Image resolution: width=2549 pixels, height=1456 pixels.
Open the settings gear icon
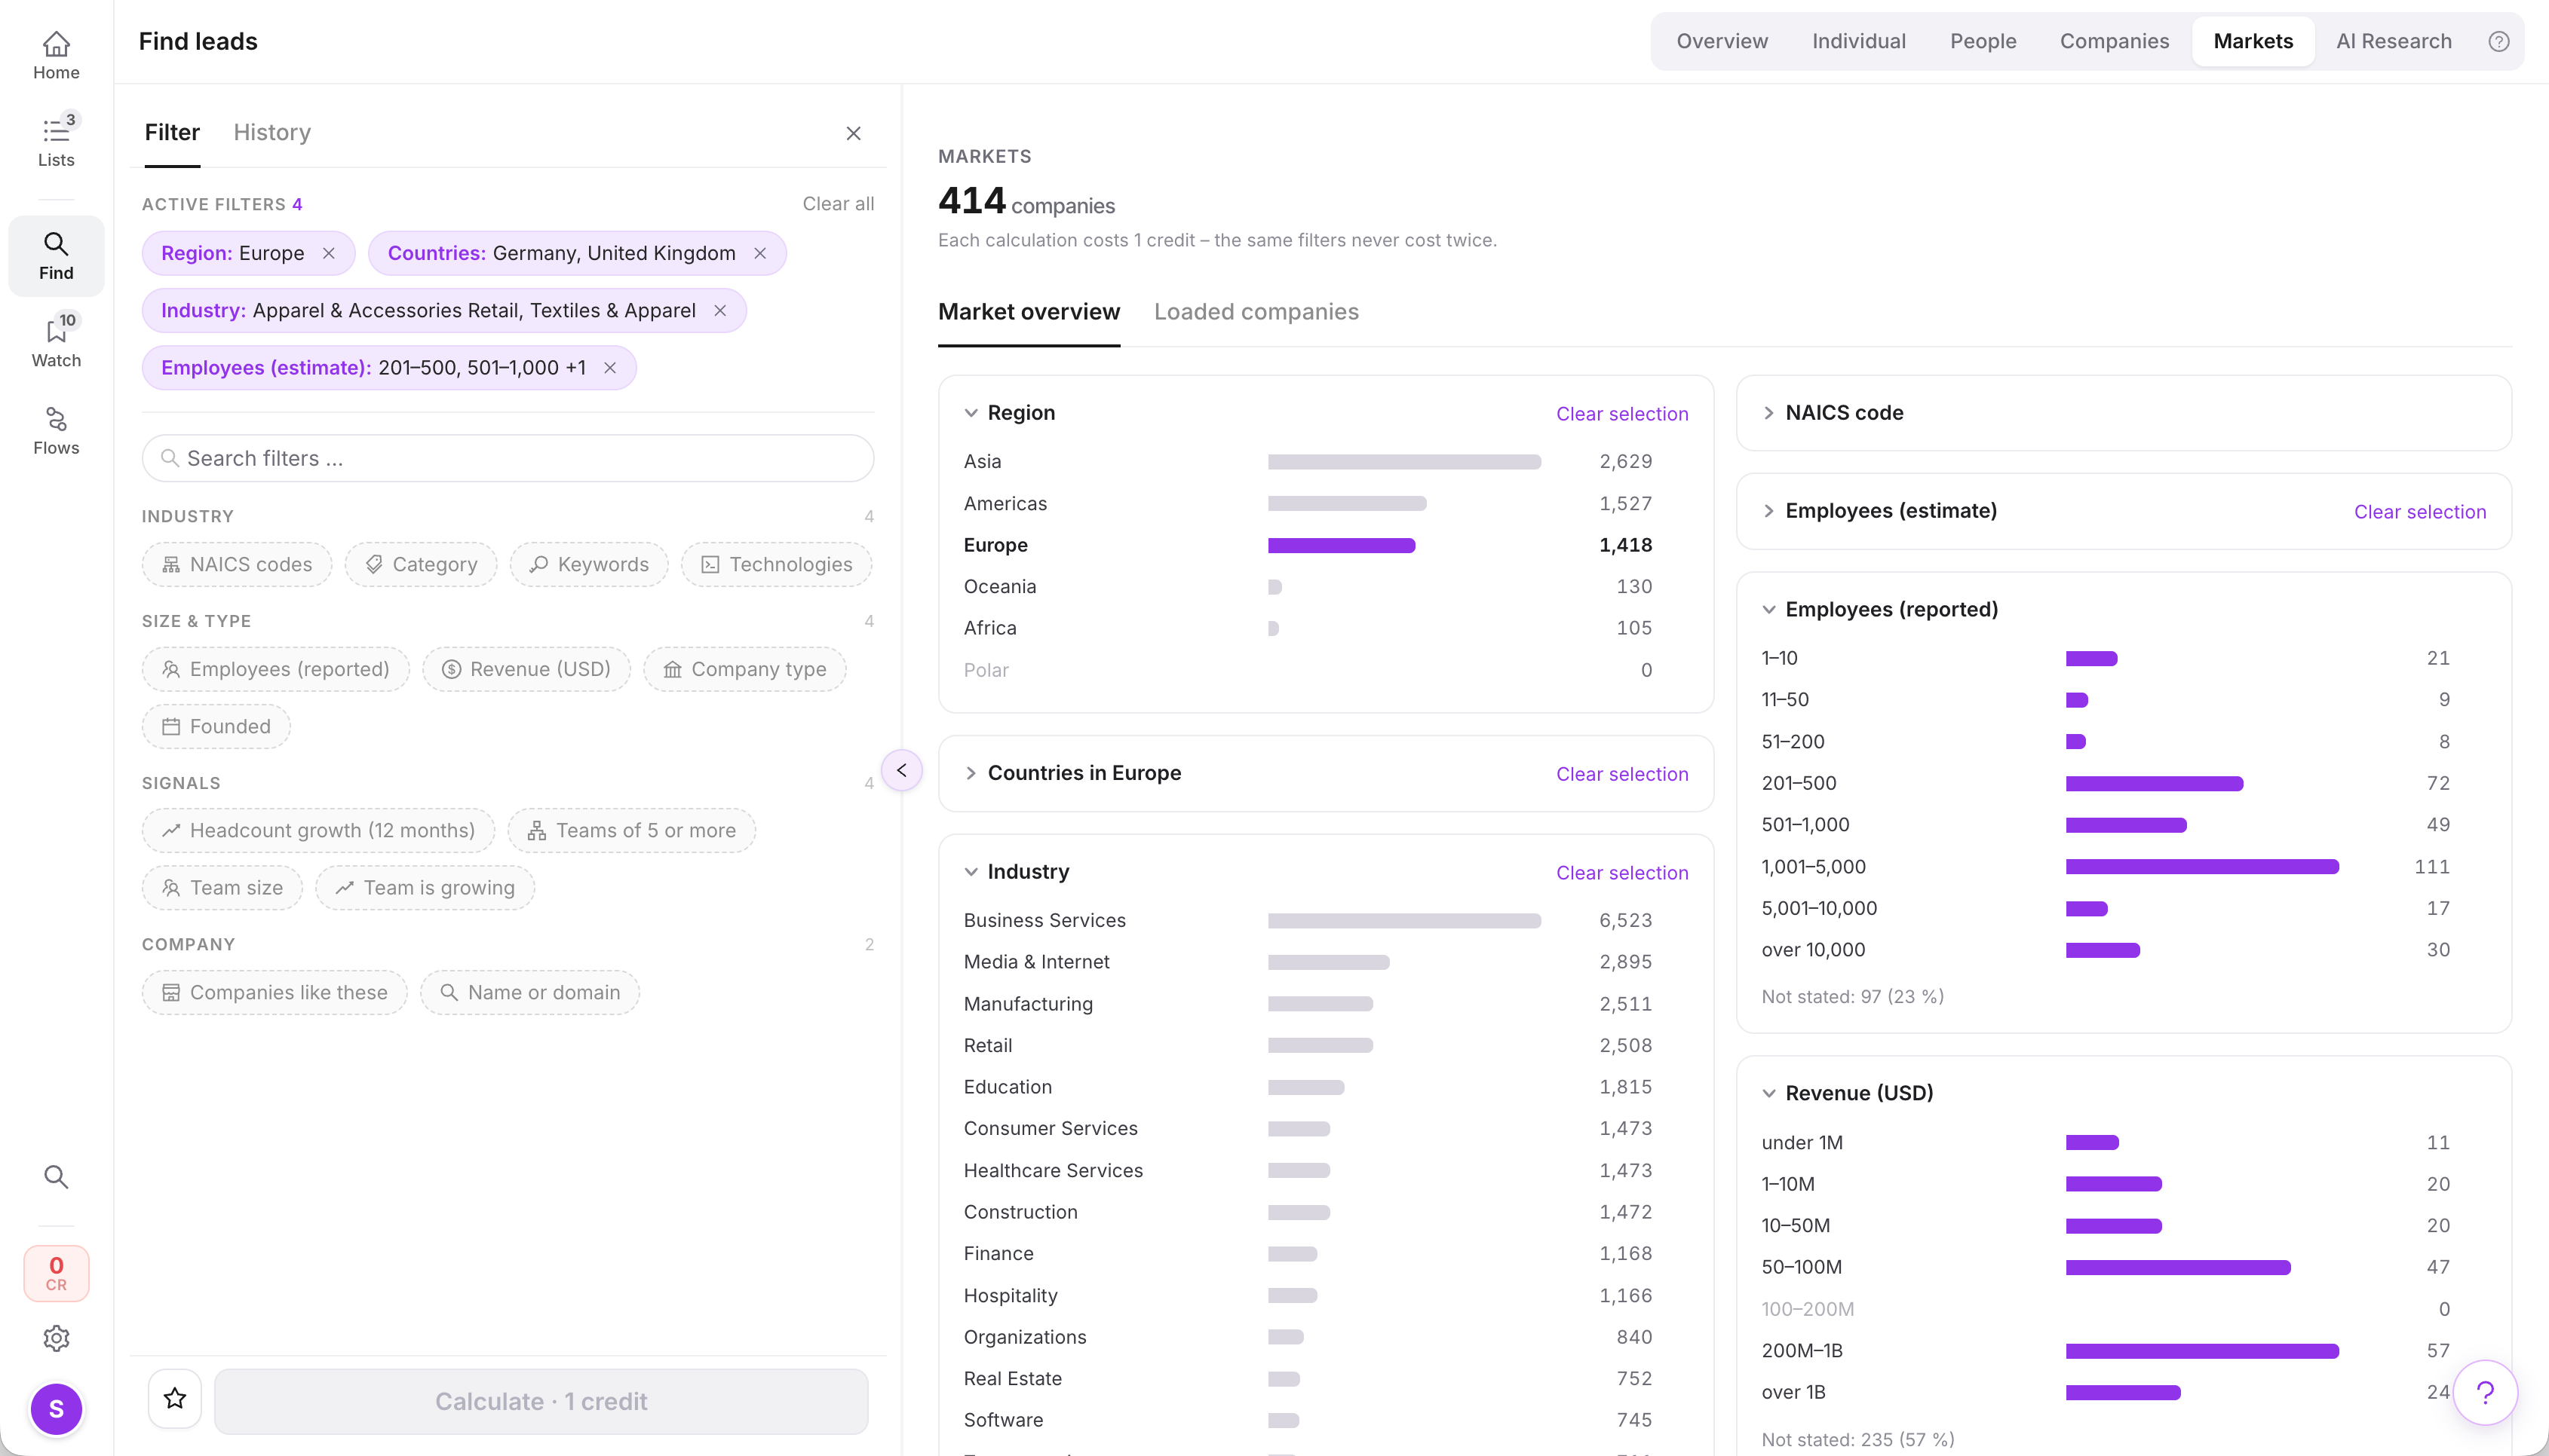(56, 1338)
